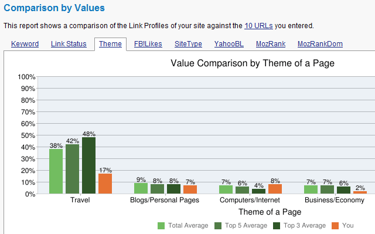Click the 8% Computers/Internet You bar
Screen dimensions: 375x234
tap(275, 189)
